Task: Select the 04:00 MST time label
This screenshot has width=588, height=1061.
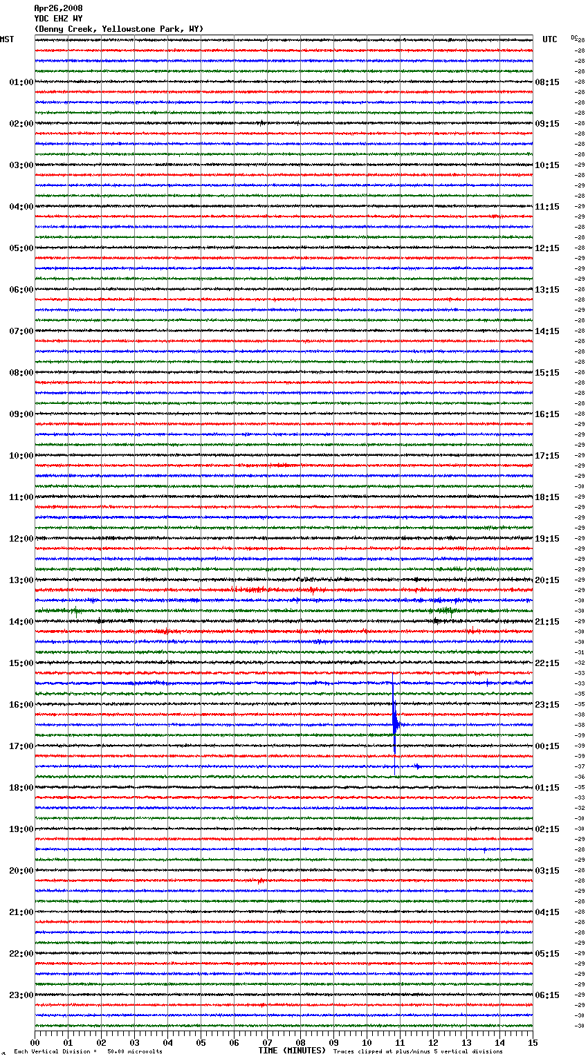Action: 21,207
